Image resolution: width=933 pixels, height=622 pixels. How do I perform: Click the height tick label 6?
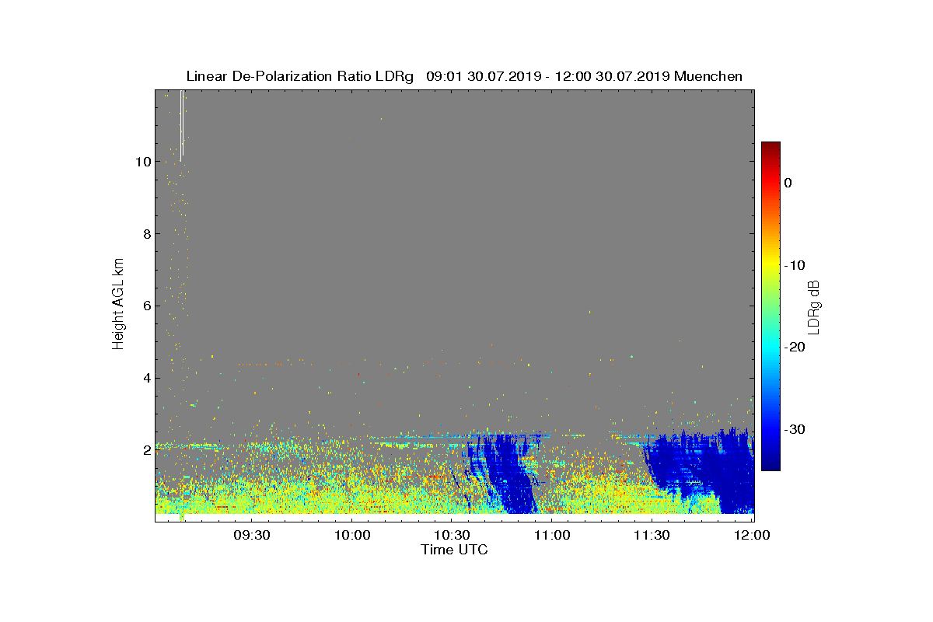click(x=146, y=306)
